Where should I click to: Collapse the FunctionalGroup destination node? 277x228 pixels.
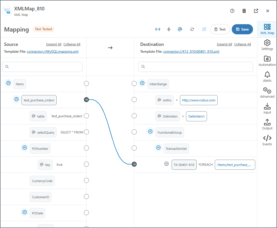150,131
